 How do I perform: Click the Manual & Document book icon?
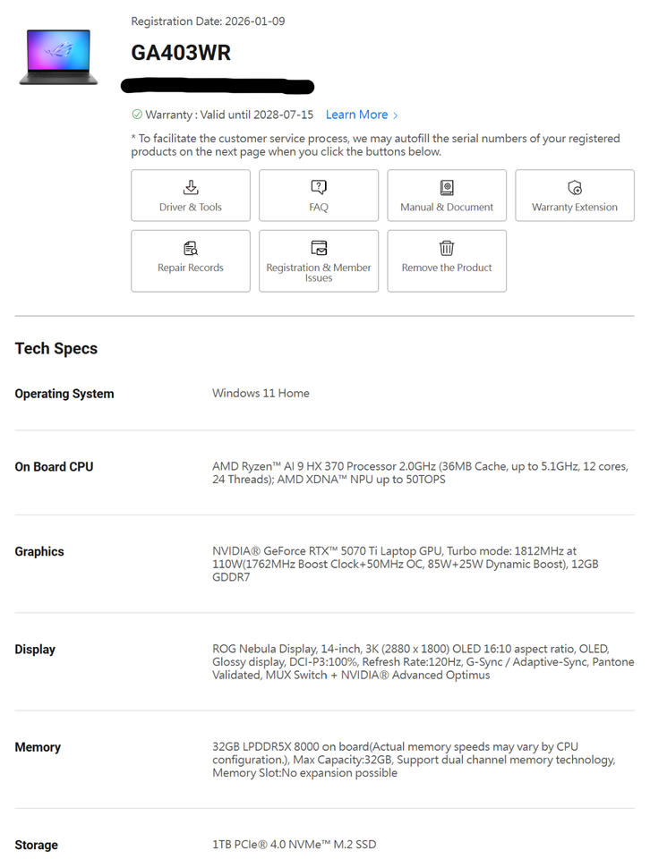coord(447,187)
